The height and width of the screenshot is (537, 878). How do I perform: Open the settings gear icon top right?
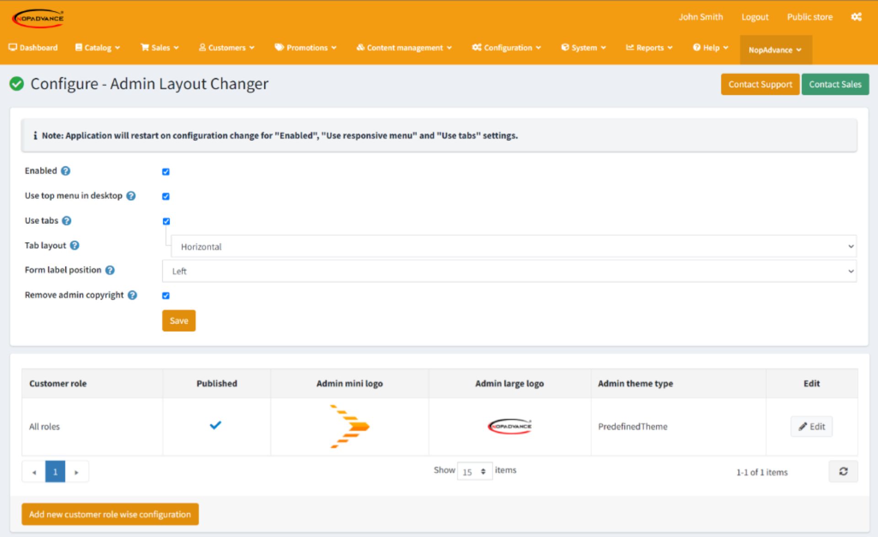pos(856,17)
